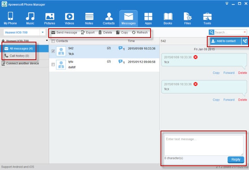This screenshot has width=249, height=170.
Task: Click Connect another device
Action: click(x=20, y=63)
